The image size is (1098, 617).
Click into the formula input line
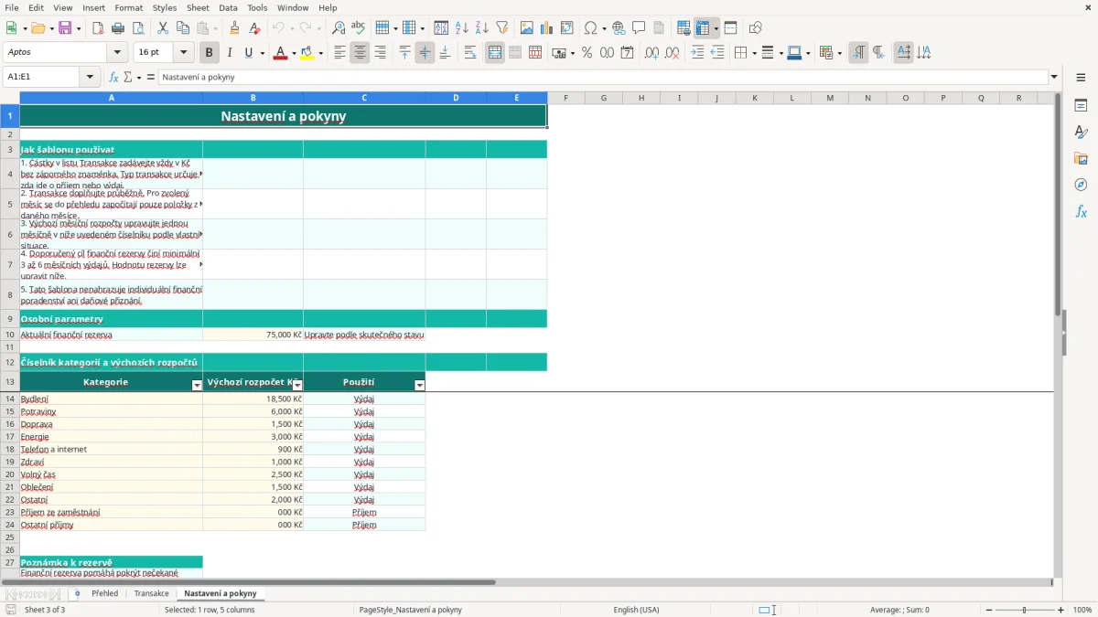coord(602,78)
